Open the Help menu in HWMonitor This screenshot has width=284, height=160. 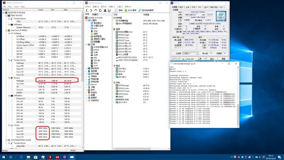(22, 6)
